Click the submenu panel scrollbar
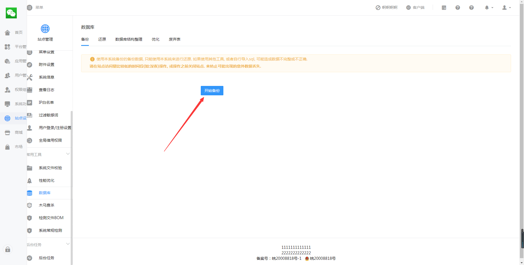This screenshot has height=265, width=524. (x=72, y=188)
